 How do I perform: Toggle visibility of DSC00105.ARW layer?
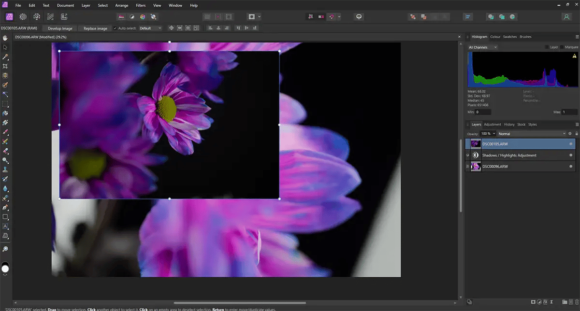pyautogui.click(x=571, y=144)
